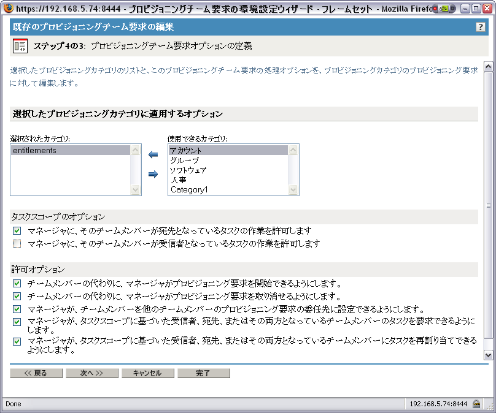The width and height of the screenshot is (496, 413).
Task: Click up arrow of selected categories scrollbar
Action: pos(136,150)
